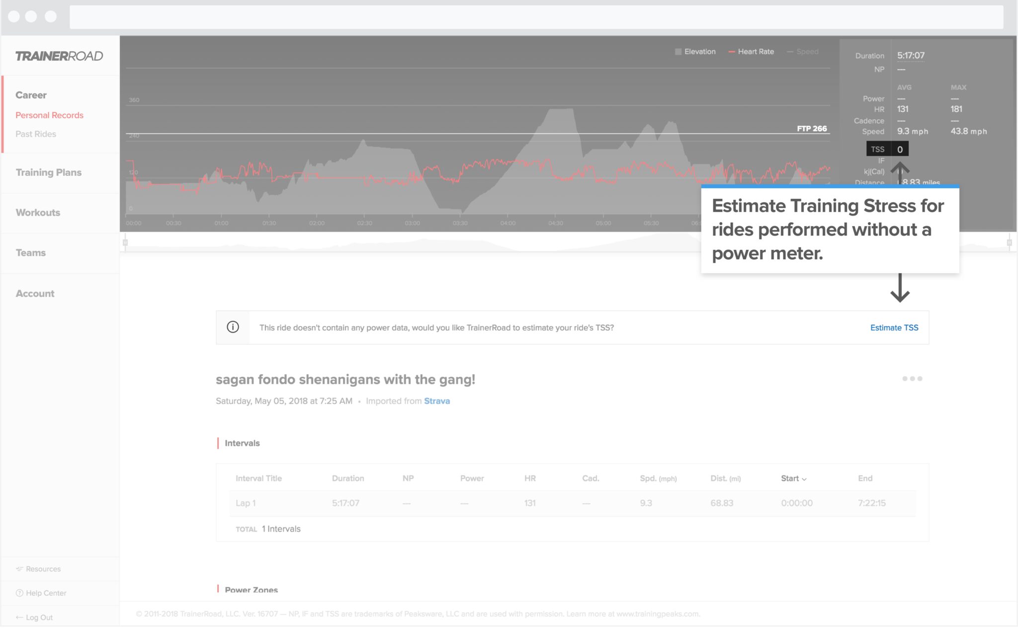Open Career section in sidebar
The image size is (1018, 628).
(x=31, y=94)
